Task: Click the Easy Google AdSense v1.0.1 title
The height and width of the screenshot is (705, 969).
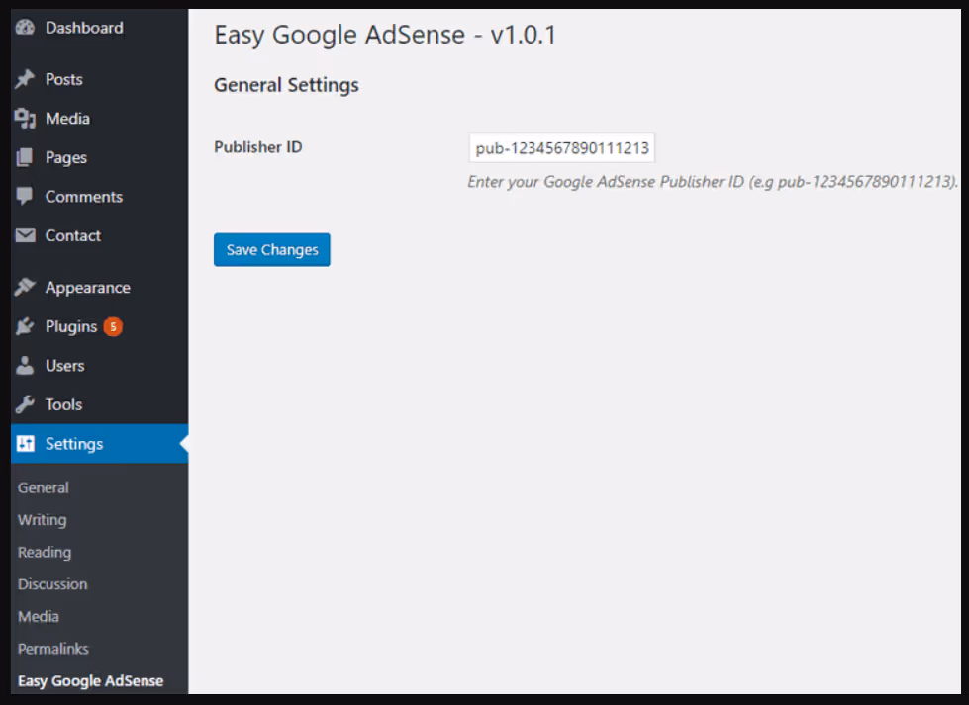Action: (385, 35)
